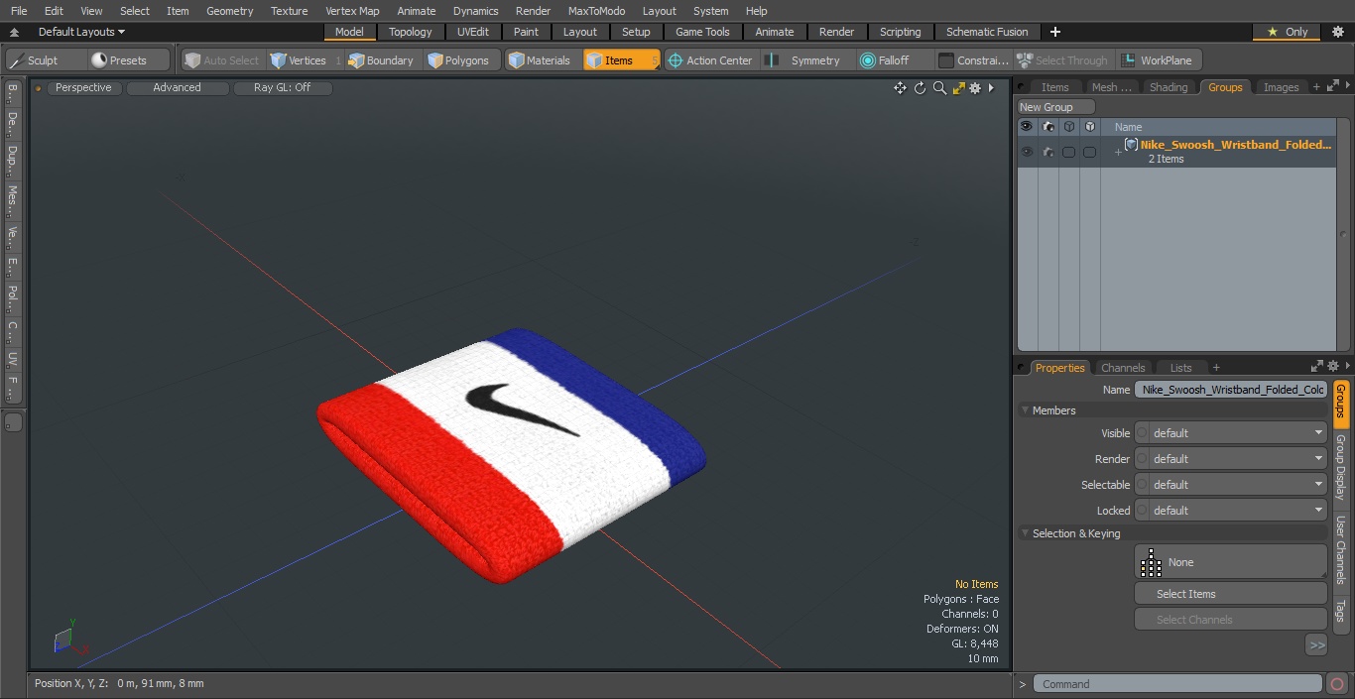Open the layout settings gear at top right
The height and width of the screenshot is (699, 1355).
coord(1337,32)
